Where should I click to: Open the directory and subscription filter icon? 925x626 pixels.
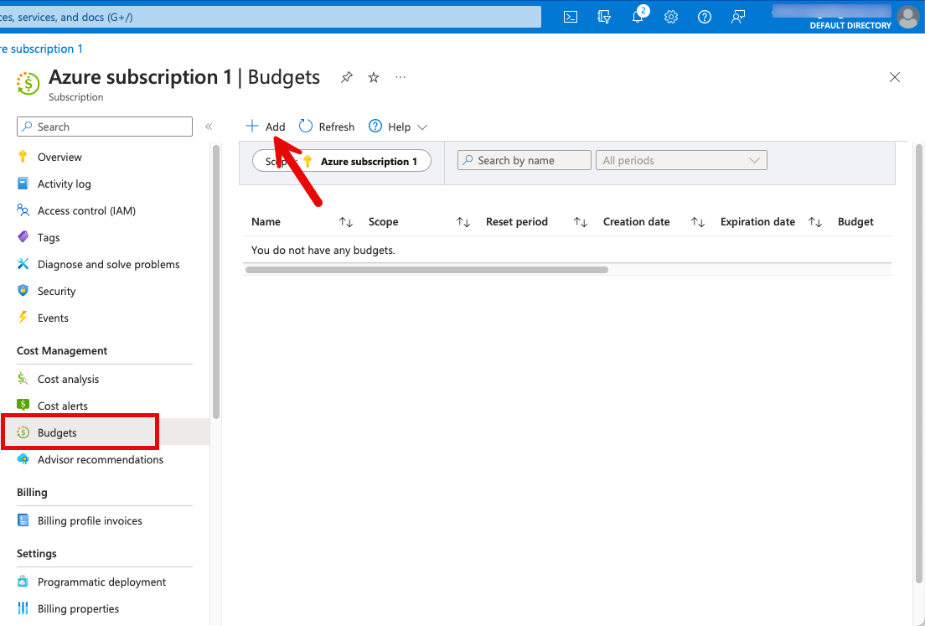click(x=604, y=17)
